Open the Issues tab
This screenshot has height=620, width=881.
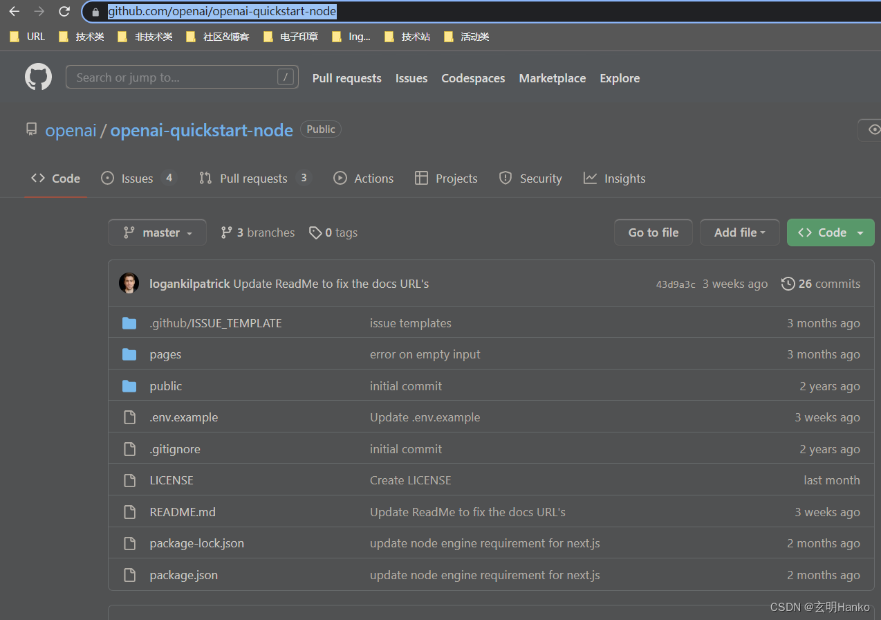click(138, 179)
